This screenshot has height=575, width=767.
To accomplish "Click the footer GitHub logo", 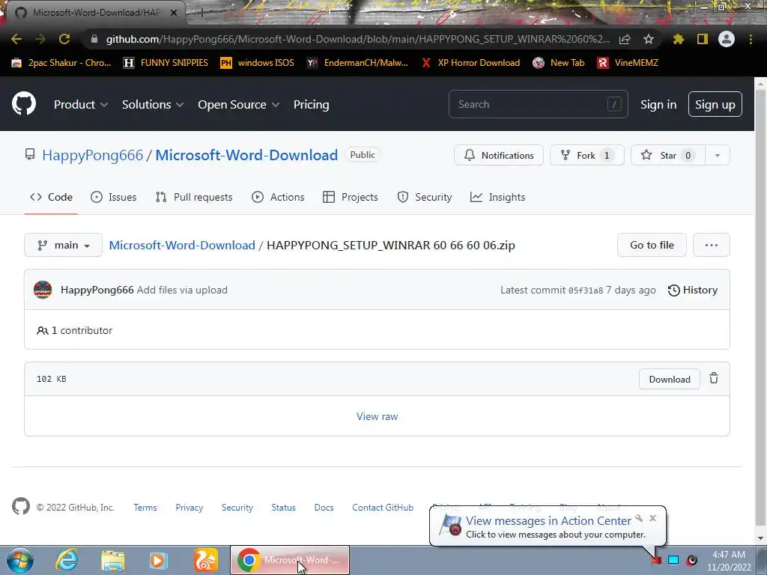I will (20, 507).
